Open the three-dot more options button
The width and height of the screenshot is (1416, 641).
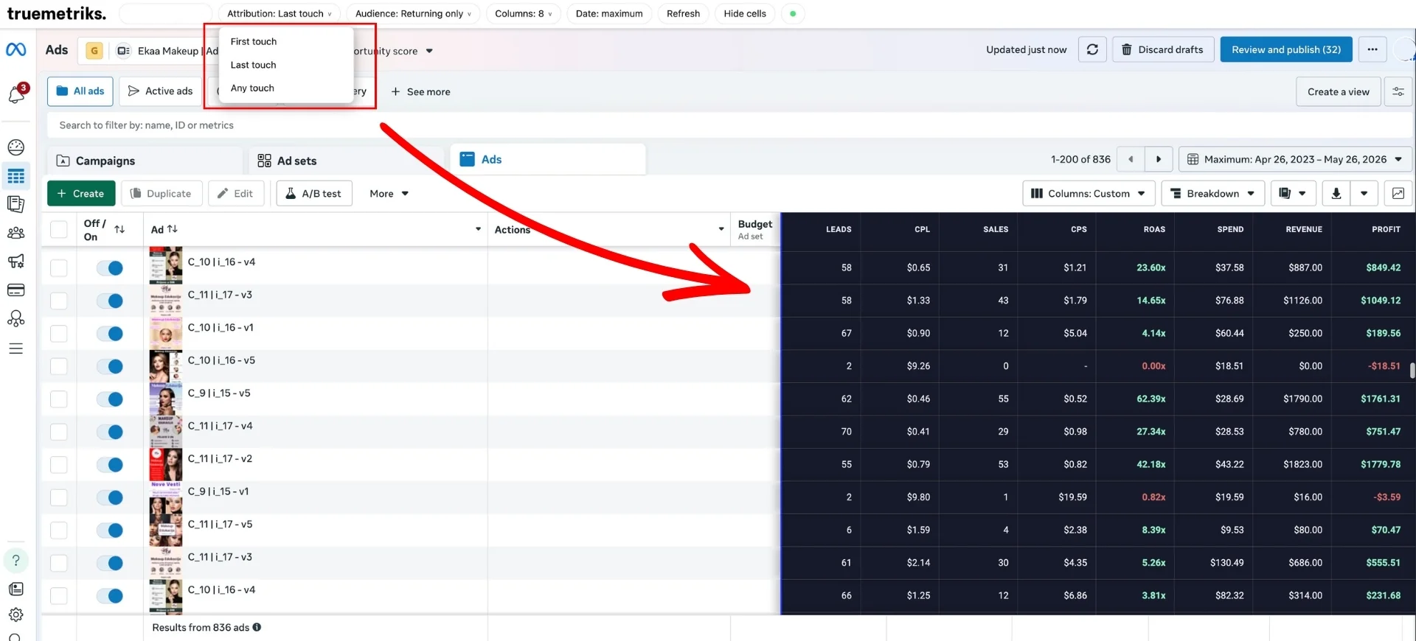[x=1372, y=49]
